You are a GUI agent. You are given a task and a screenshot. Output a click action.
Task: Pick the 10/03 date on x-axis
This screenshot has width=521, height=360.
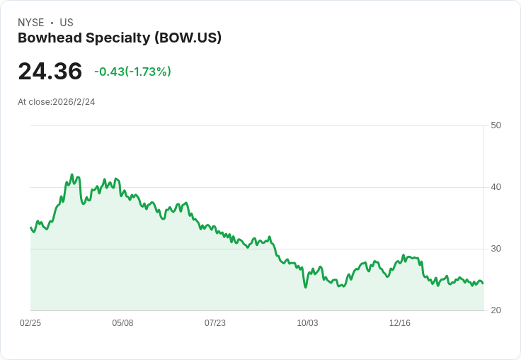point(307,323)
